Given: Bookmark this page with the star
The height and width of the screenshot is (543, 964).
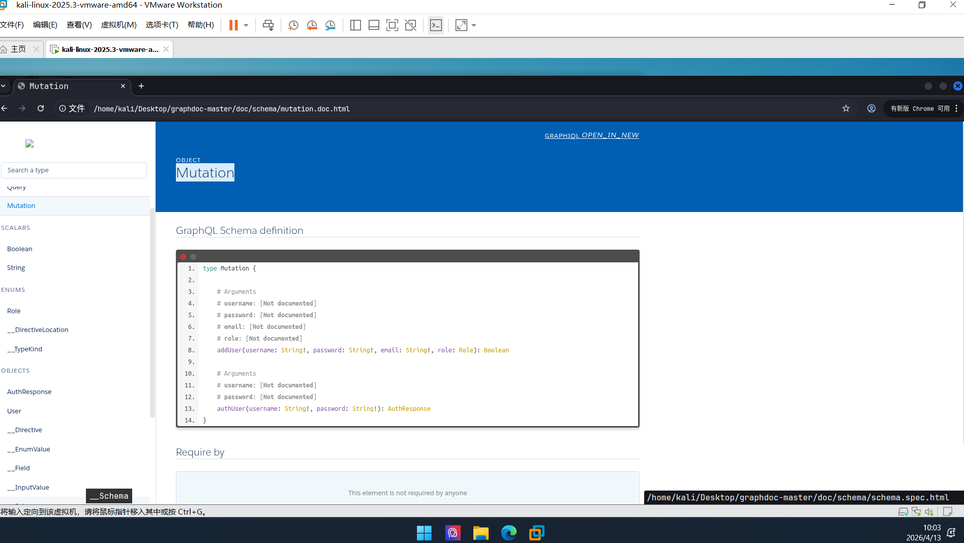Looking at the screenshot, I should tap(846, 108).
